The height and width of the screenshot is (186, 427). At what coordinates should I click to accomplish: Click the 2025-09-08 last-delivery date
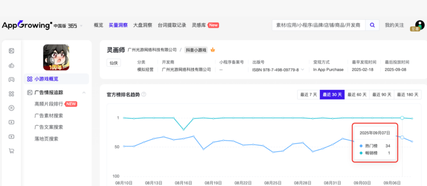[396, 70]
